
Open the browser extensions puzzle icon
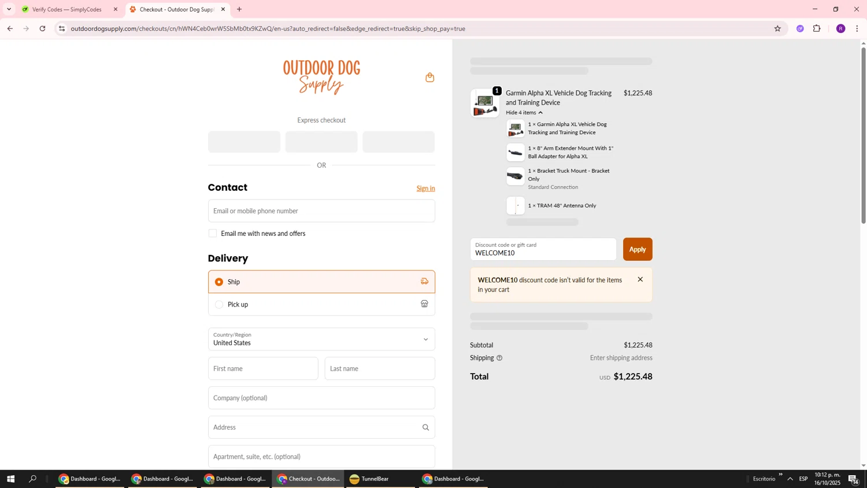click(x=817, y=28)
